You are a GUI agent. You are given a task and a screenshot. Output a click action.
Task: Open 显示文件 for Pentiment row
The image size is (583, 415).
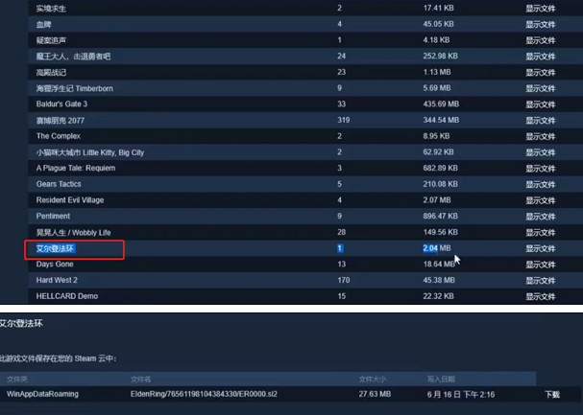click(540, 216)
